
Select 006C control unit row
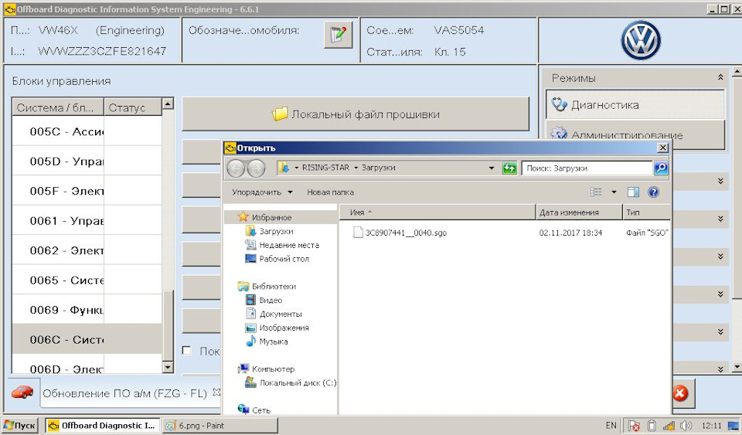coord(87,339)
